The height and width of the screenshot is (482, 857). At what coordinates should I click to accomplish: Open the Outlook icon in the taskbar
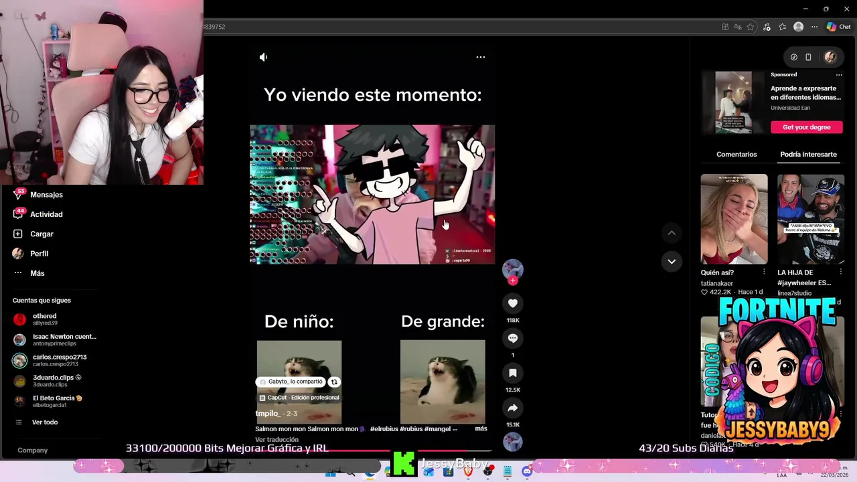coord(428,472)
